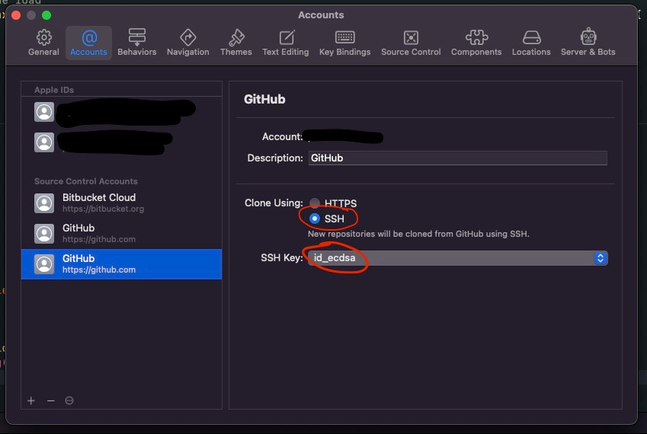Switch to the Locations preferences pane
This screenshot has width=647, height=434.
pyautogui.click(x=531, y=43)
